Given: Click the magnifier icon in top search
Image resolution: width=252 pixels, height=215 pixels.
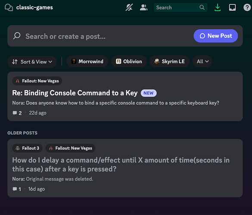Looking at the screenshot, I should [202, 7].
